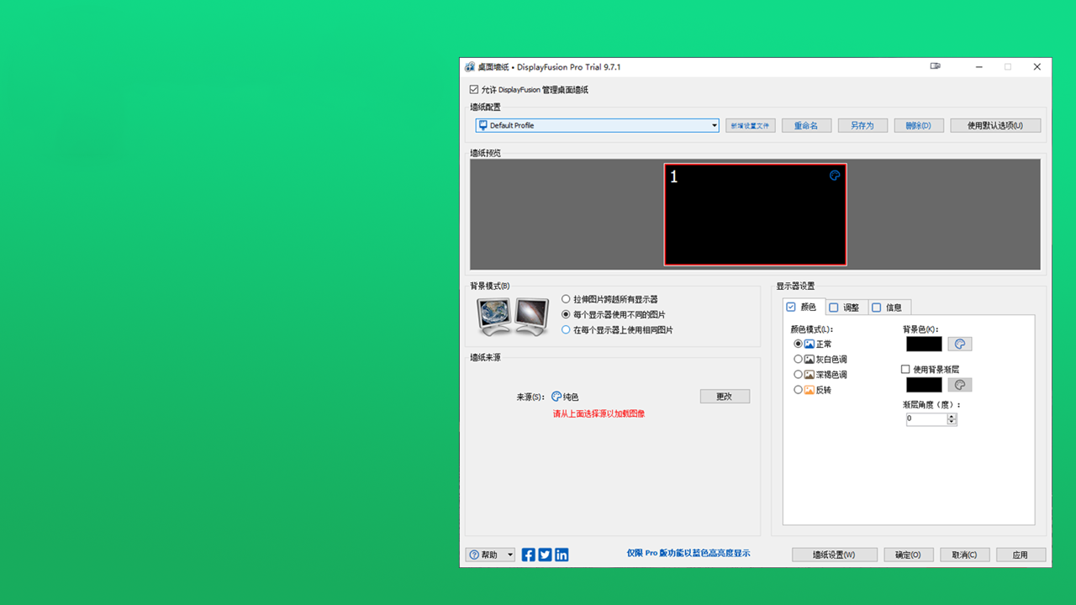Click the 纯色 source palette icon
1076x605 pixels.
point(556,397)
